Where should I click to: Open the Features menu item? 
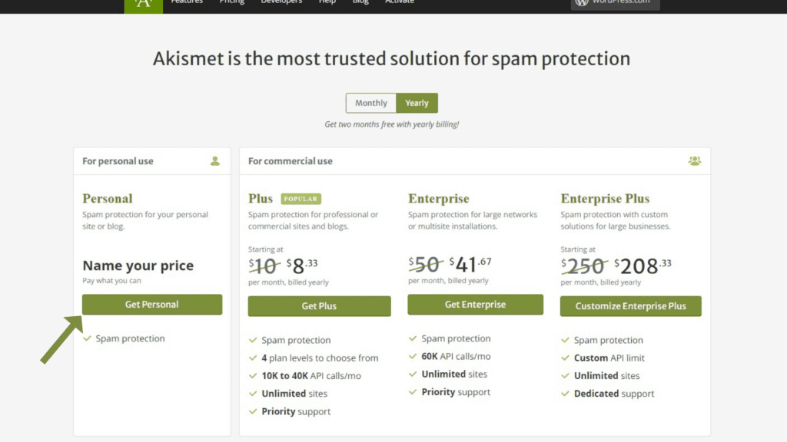pos(187,2)
